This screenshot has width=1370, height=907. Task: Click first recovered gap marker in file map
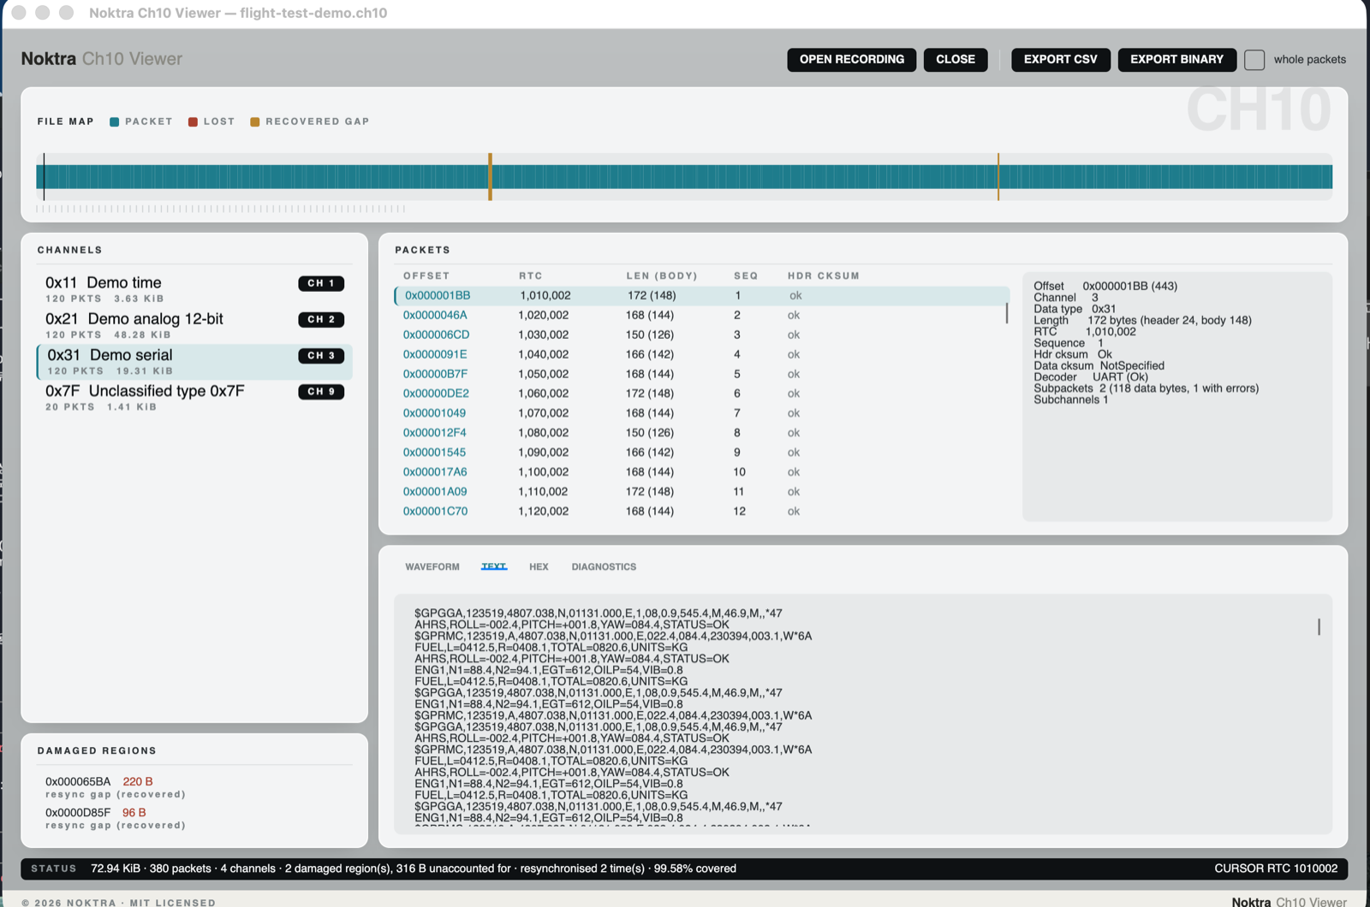point(490,177)
